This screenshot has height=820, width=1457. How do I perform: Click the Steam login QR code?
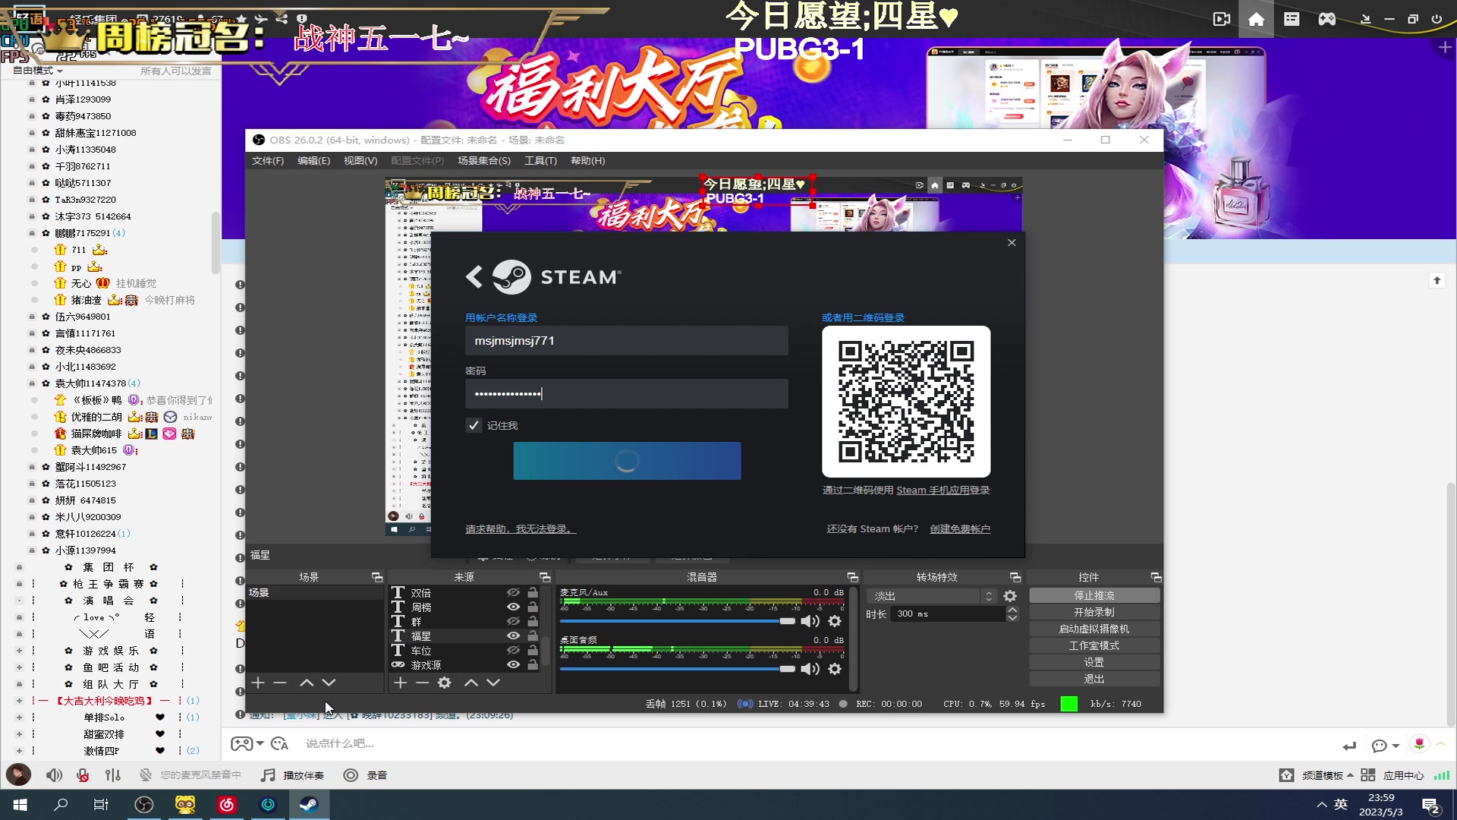pos(906,402)
